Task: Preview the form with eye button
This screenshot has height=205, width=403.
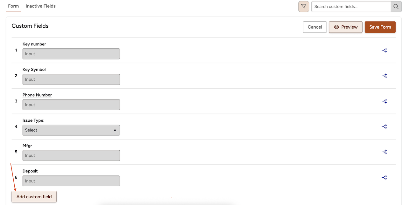Action: [346, 27]
